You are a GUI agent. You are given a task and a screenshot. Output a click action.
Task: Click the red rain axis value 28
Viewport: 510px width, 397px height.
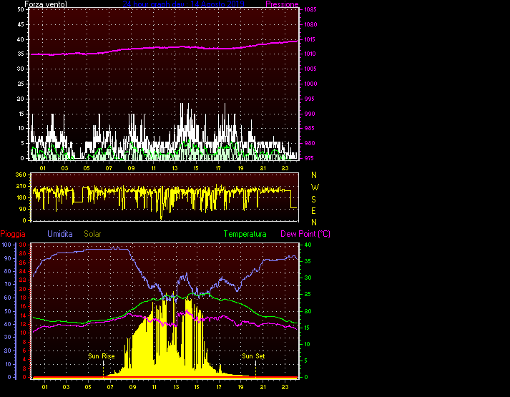[x=22, y=253]
